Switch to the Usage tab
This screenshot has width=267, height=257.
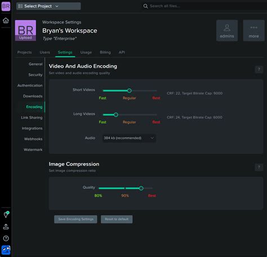pos(86,52)
